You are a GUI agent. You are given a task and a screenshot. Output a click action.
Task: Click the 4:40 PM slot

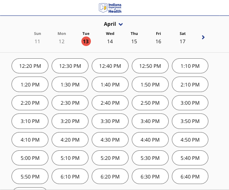[150, 140]
